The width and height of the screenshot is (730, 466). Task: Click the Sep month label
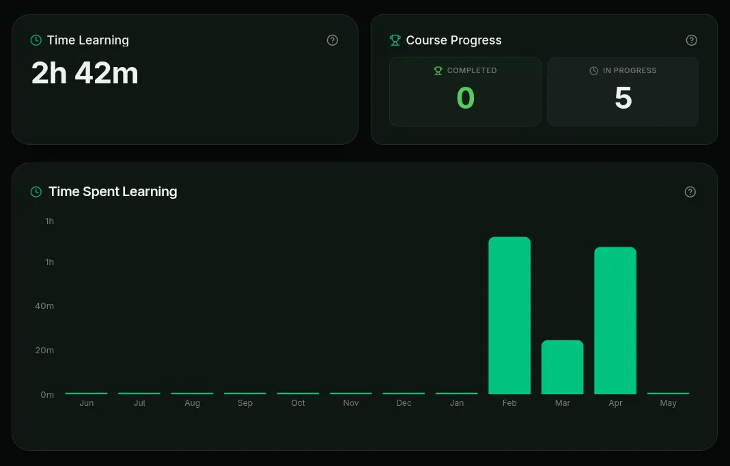pos(245,403)
